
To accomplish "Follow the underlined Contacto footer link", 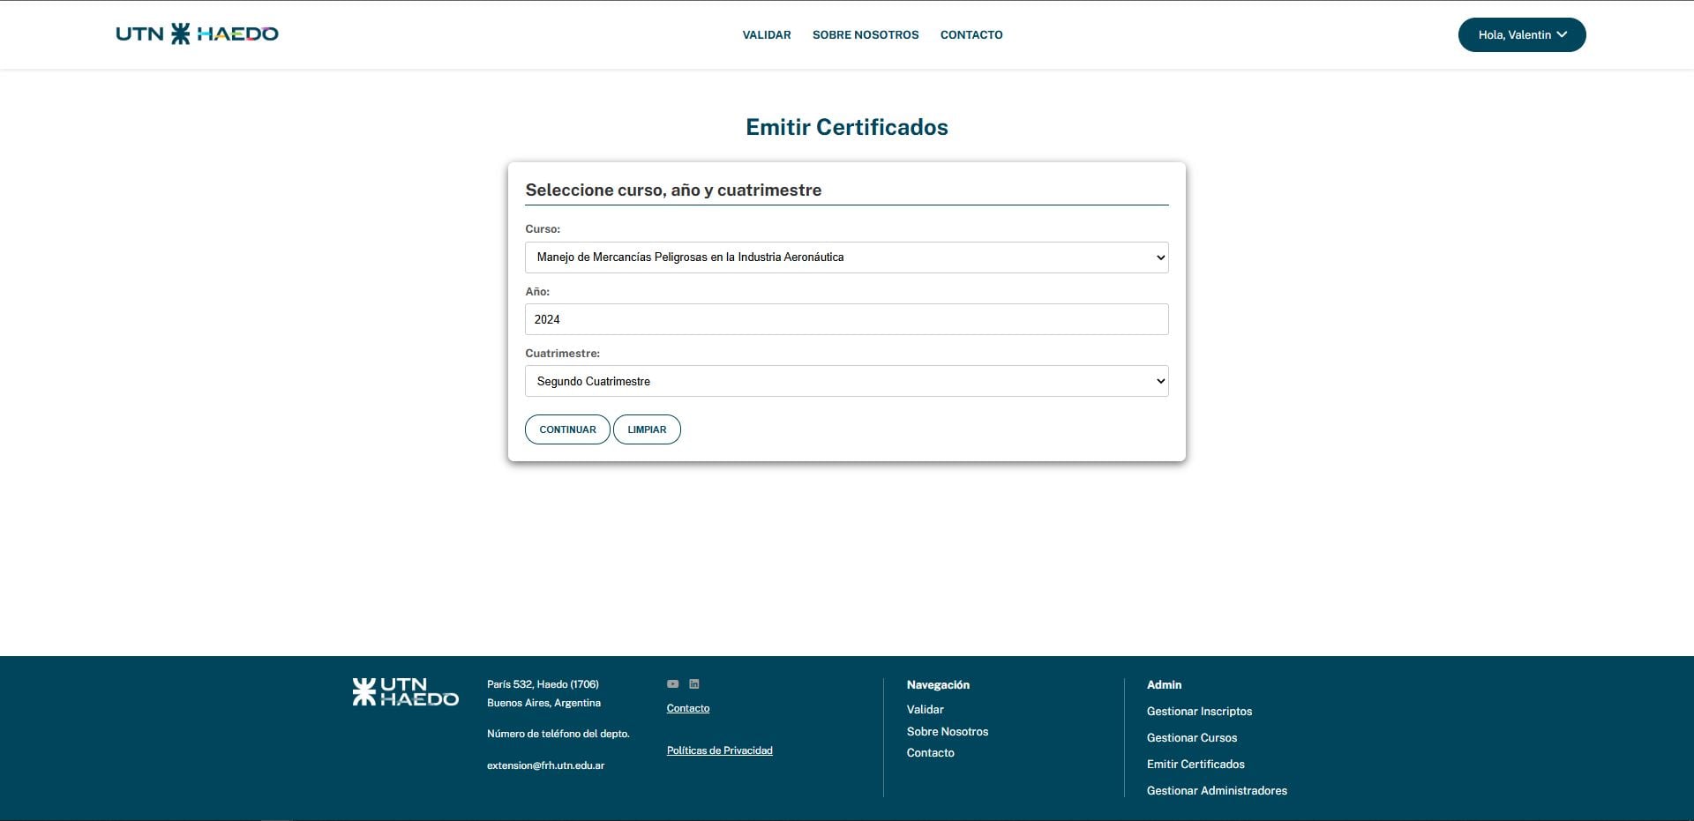I will 688,708.
